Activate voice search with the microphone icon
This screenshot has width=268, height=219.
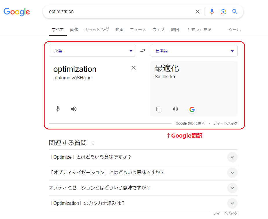212,12
